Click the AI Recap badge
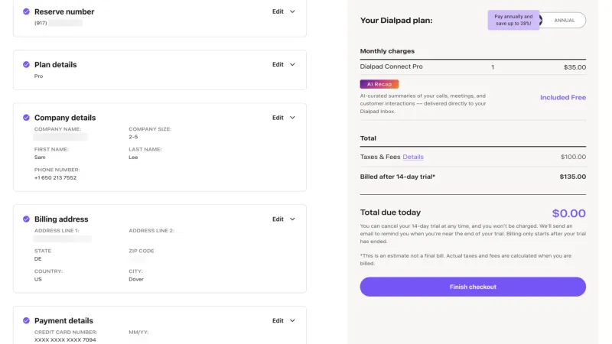 [x=379, y=84]
